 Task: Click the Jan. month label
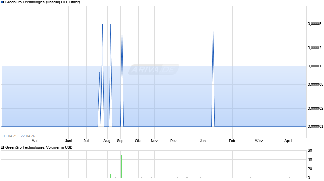(203, 141)
